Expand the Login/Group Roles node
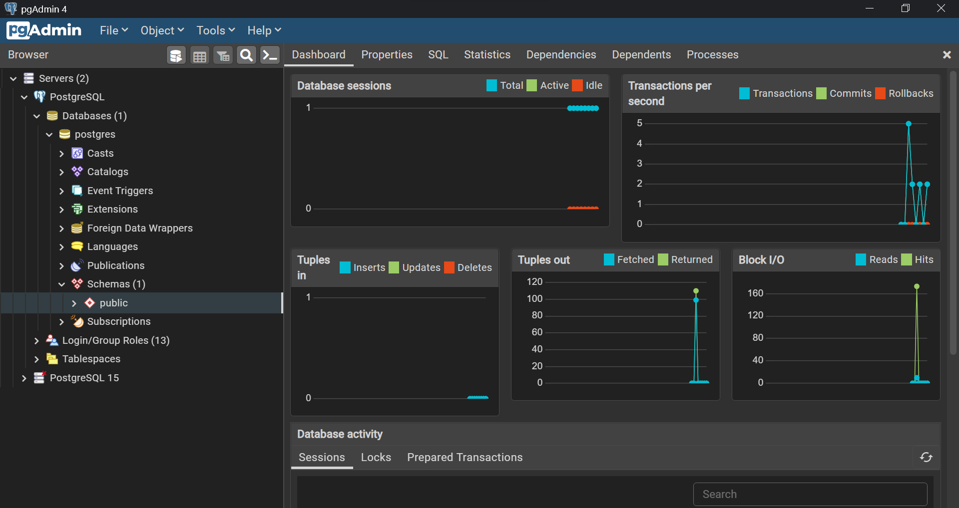Image resolution: width=959 pixels, height=508 pixels. click(36, 341)
